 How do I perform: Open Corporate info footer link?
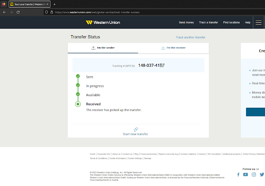coord(104,154)
